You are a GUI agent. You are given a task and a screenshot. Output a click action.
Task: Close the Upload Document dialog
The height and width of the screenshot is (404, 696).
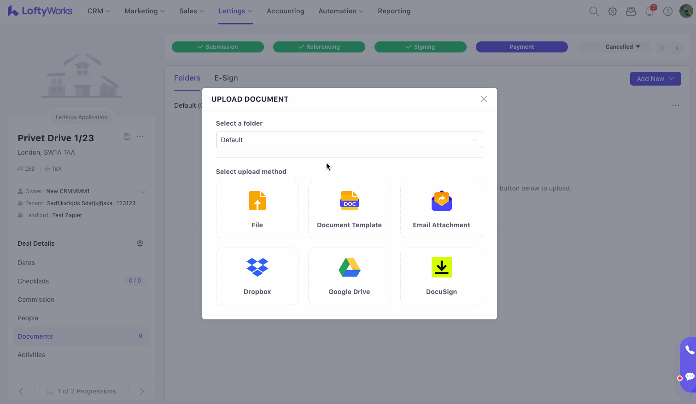484,99
